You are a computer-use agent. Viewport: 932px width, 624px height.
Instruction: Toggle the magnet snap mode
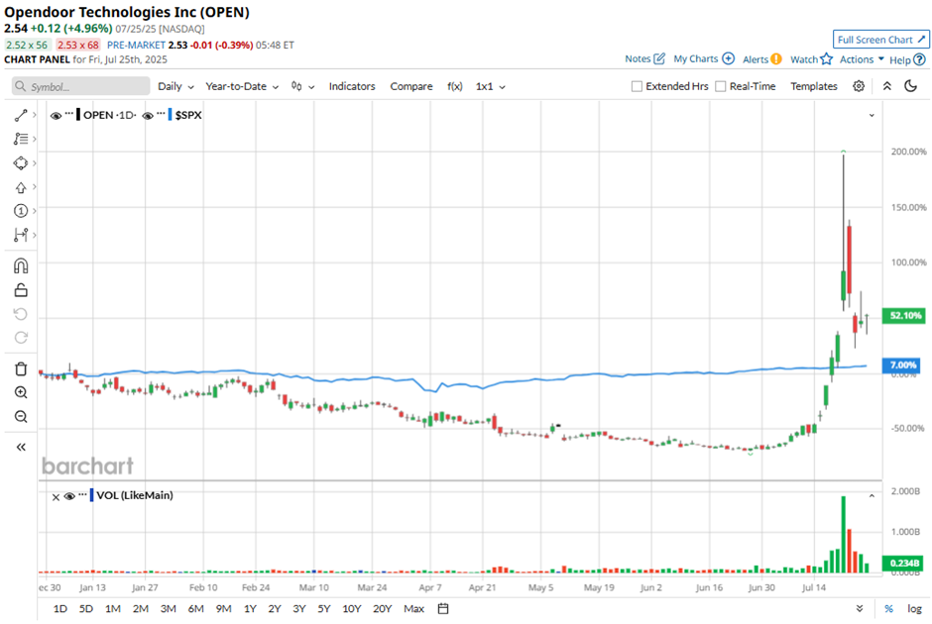pos(21,266)
